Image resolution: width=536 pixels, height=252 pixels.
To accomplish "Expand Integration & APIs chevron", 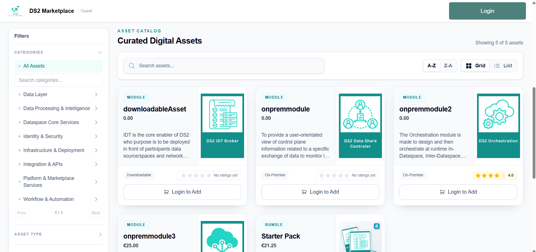I will click(96, 164).
